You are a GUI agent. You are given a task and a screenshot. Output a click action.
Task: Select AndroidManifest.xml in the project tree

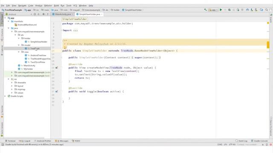26,25
